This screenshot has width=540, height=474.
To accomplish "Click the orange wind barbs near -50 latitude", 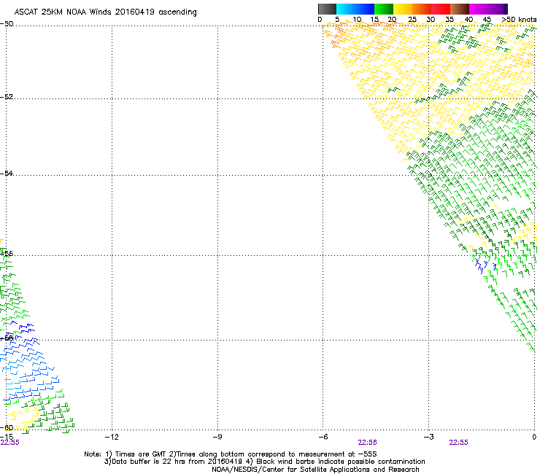I will tap(339, 34).
